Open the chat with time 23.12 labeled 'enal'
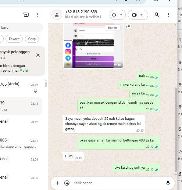182x190 pixels. pyautogui.click(x=21, y=125)
